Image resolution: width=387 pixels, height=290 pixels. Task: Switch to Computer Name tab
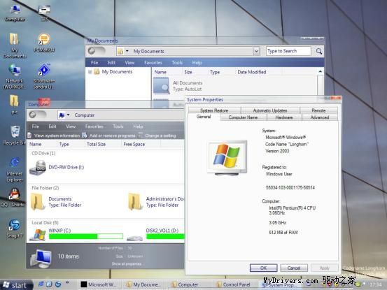243,117
